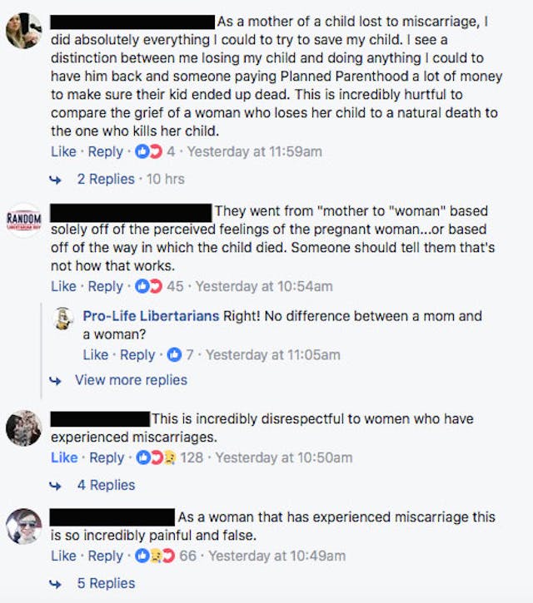Expand the "4 Replies" thread
The width and height of the screenshot is (533, 603).
pos(106,485)
